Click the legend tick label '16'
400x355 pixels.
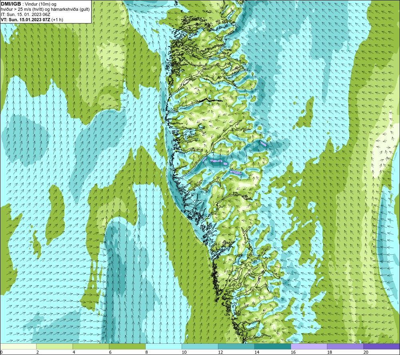tap(293, 353)
